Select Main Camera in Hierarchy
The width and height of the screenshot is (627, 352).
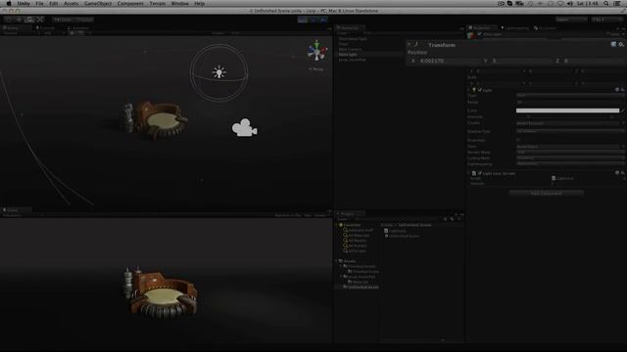[x=351, y=49]
